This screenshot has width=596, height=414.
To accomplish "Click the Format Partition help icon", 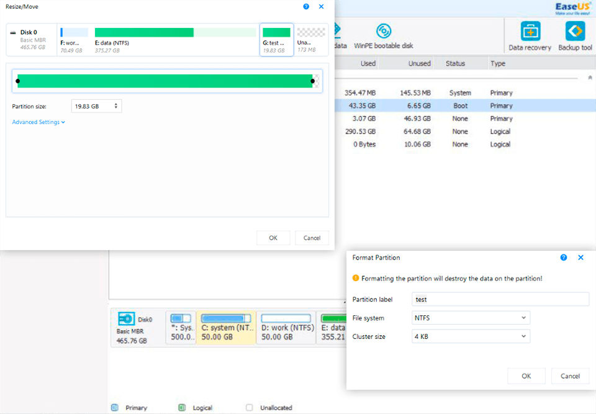I will click(x=564, y=257).
